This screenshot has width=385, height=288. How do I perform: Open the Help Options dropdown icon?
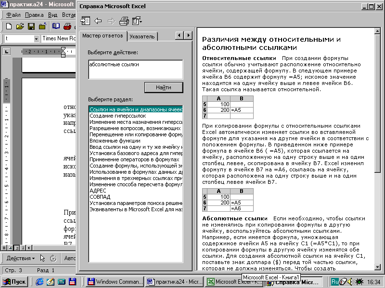(137, 21)
